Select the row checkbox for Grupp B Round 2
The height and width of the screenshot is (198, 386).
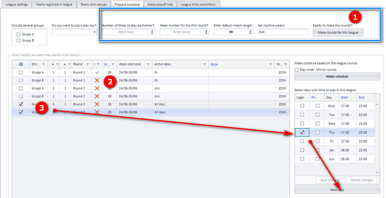coord(21,96)
